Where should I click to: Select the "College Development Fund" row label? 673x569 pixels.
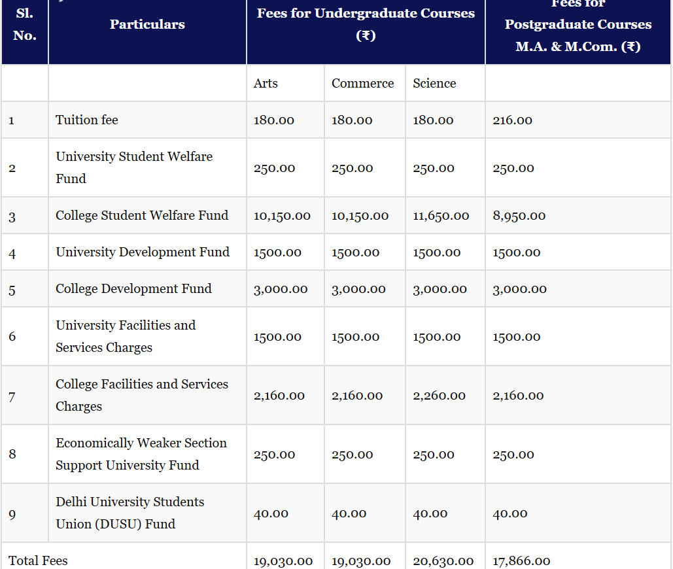pos(133,289)
